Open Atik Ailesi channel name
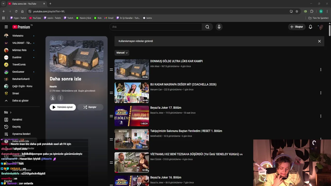 (155, 66)
